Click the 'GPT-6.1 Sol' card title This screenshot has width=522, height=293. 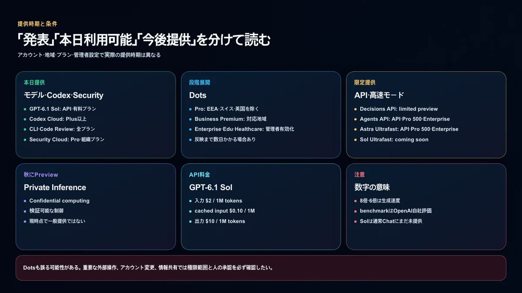click(x=211, y=188)
